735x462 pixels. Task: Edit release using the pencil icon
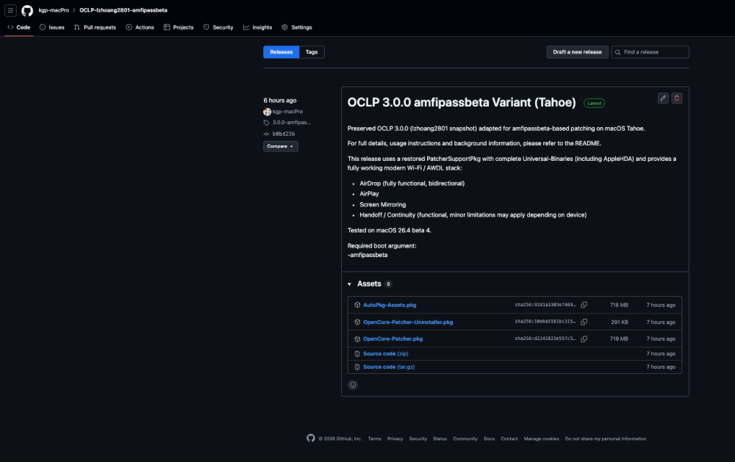(663, 98)
